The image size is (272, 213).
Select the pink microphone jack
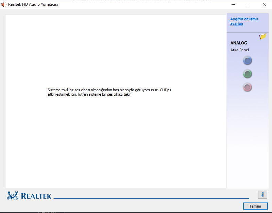[248, 88]
